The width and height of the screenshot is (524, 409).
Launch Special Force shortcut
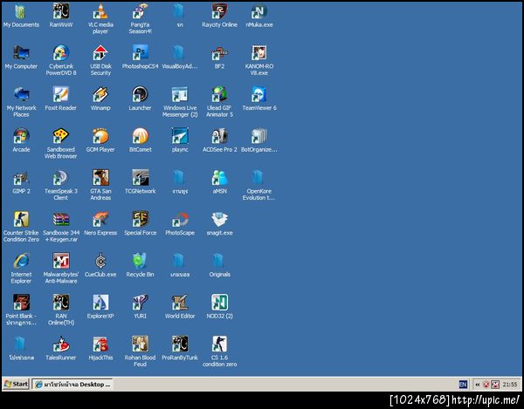pos(140,223)
